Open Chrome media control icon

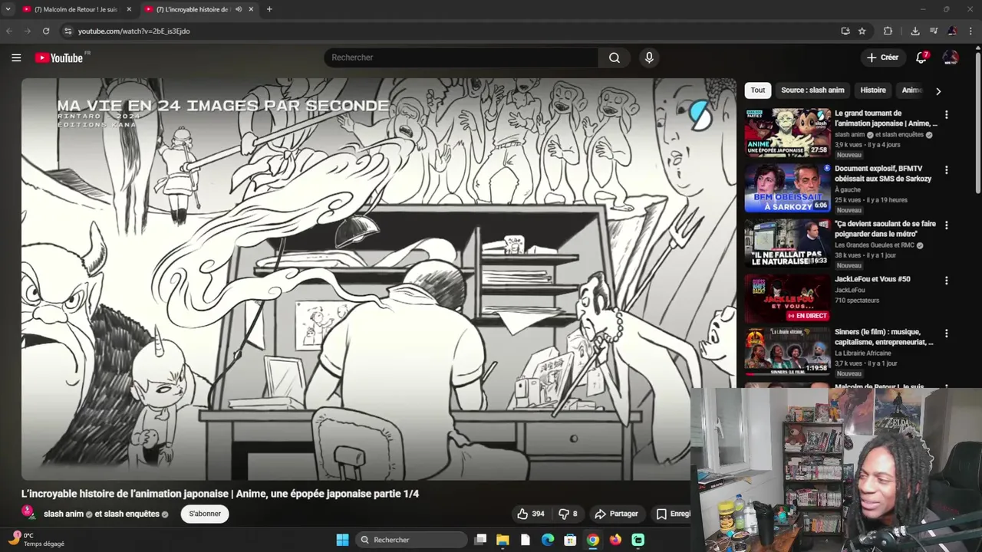click(934, 31)
